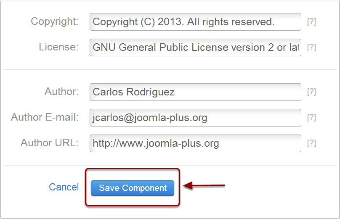Click the 'Author E-mail:' field label
The height and width of the screenshot is (219, 340).
[x=45, y=117]
